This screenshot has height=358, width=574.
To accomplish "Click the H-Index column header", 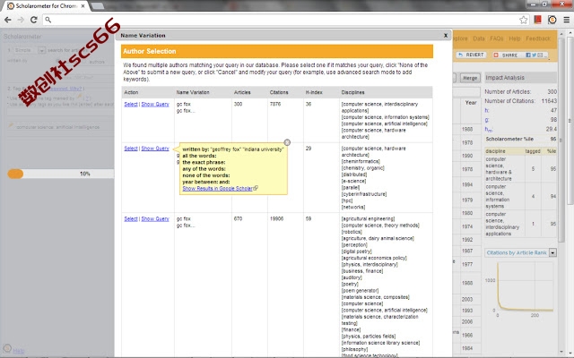I will click(x=314, y=92).
